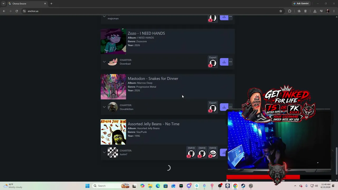Download the majicman chart at the top
This screenshot has width=338, height=190.
224,17
